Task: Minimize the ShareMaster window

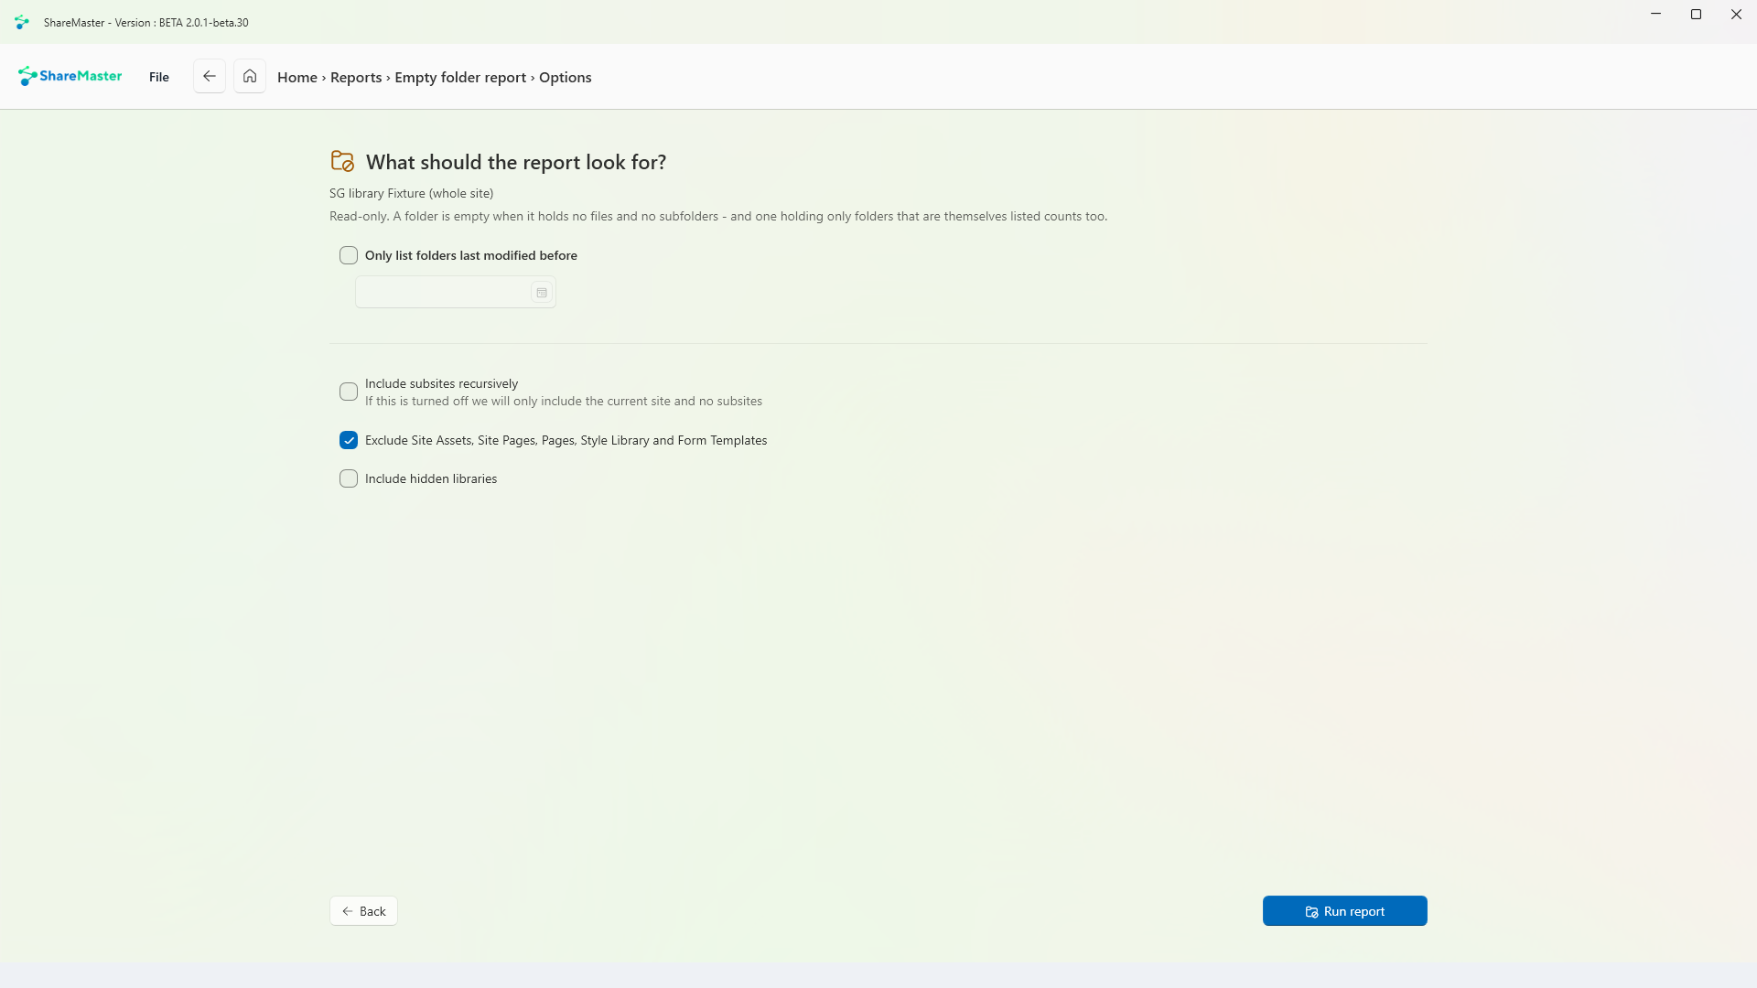Action: click(x=1655, y=15)
